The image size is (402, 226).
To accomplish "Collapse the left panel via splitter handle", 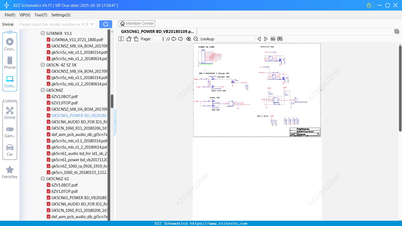I will click(115, 122).
